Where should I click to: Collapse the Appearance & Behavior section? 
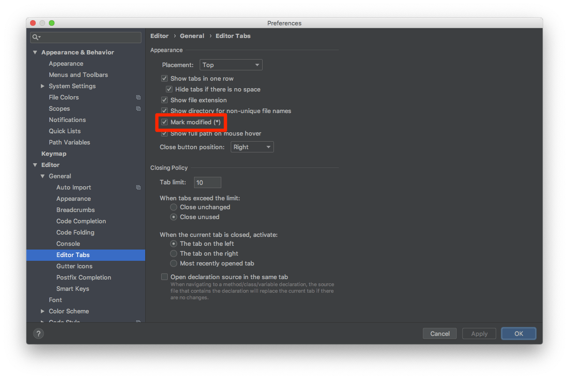(x=35, y=52)
